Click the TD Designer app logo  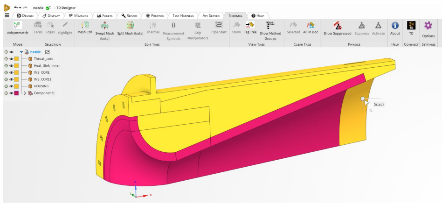[x=7, y=7]
